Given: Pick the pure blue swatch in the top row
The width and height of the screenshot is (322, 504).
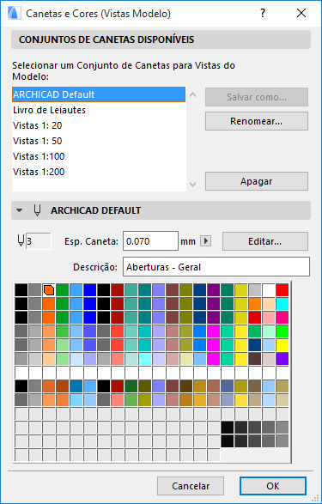Looking at the screenshot, I should 89,290.
